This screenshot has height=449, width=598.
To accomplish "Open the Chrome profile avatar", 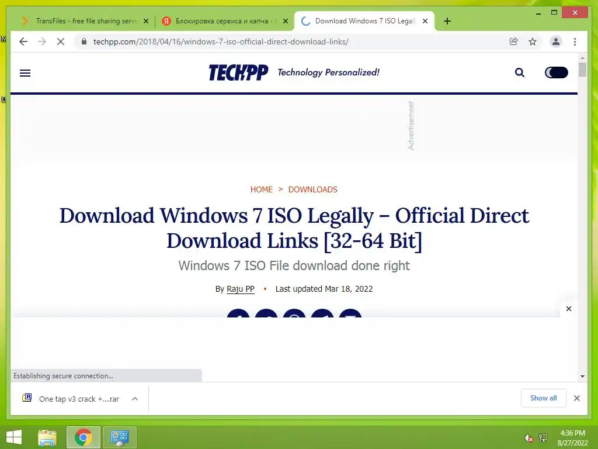I will [x=556, y=42].
